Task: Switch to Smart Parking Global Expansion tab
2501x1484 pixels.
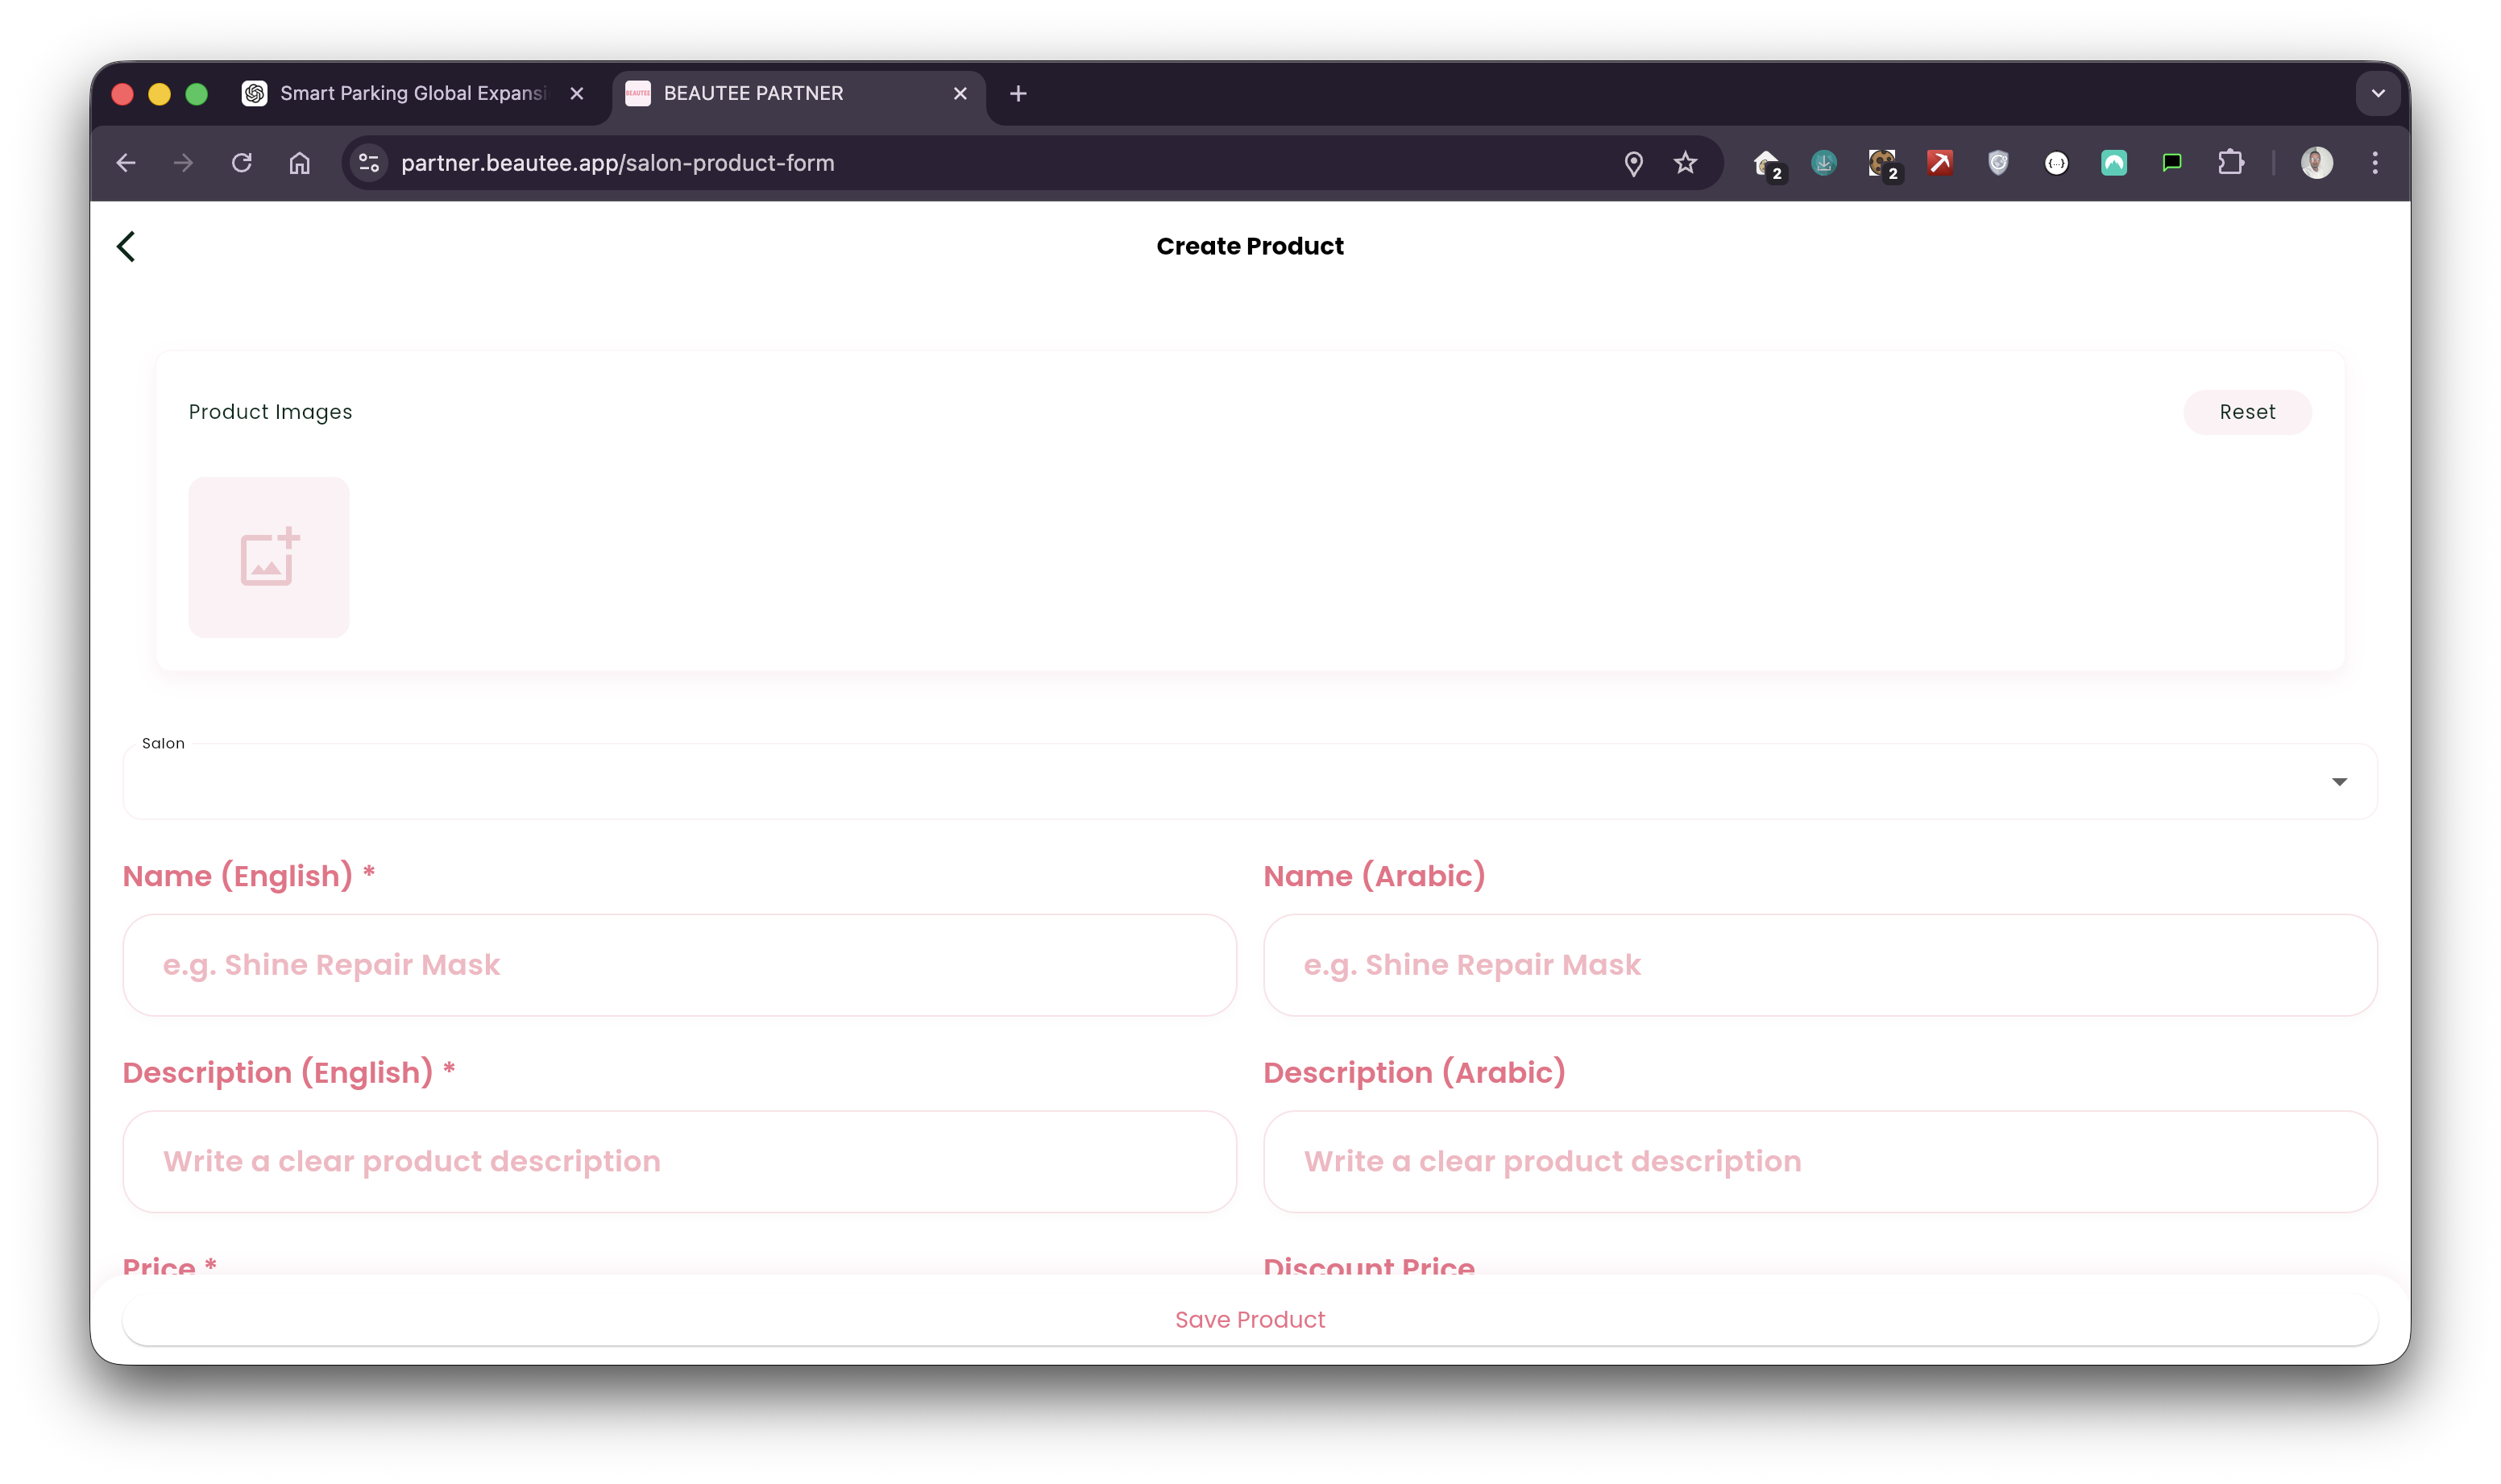Action: tap(412, 93)
